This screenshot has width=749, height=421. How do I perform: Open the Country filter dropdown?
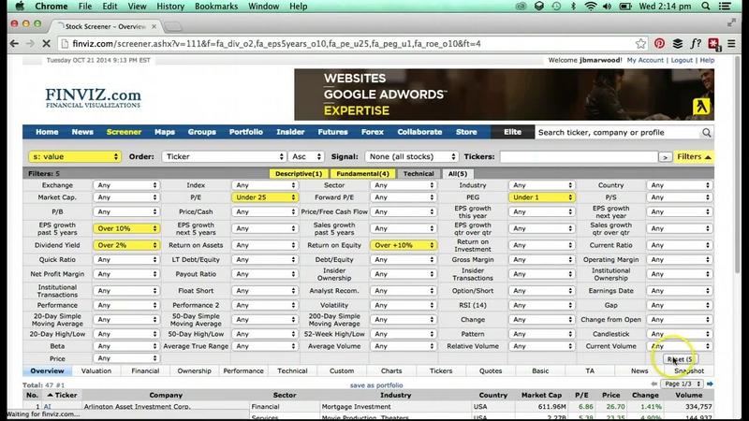click(x=680, y=185)
